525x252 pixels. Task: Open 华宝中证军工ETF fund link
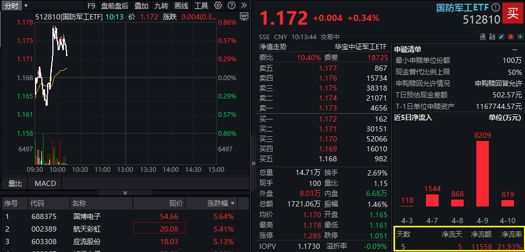[x=361, y=47]
